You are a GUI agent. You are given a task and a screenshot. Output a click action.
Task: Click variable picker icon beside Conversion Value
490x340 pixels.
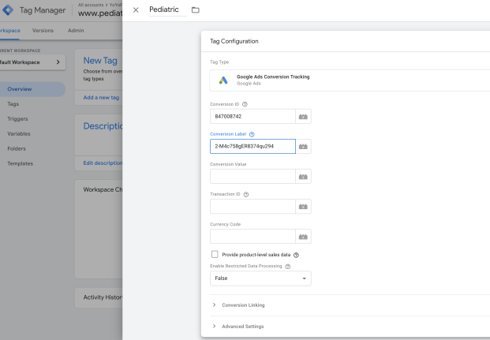[303, 177]
